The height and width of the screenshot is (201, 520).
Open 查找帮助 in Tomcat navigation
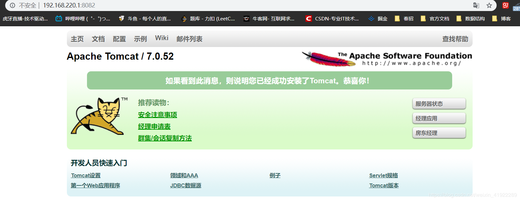455,39
